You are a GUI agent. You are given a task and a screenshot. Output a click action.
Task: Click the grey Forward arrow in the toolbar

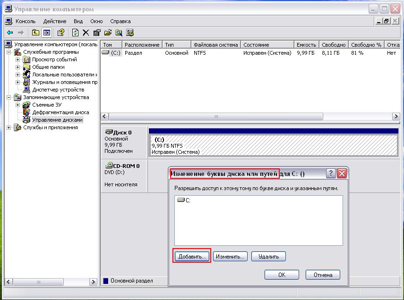(x=21, y=33)
